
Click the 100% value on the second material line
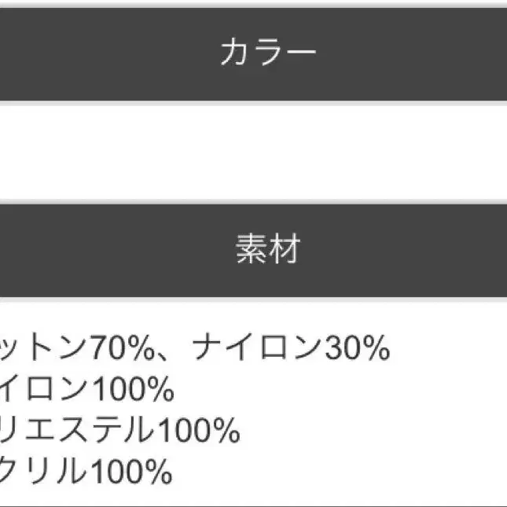(x=133, y=389)
